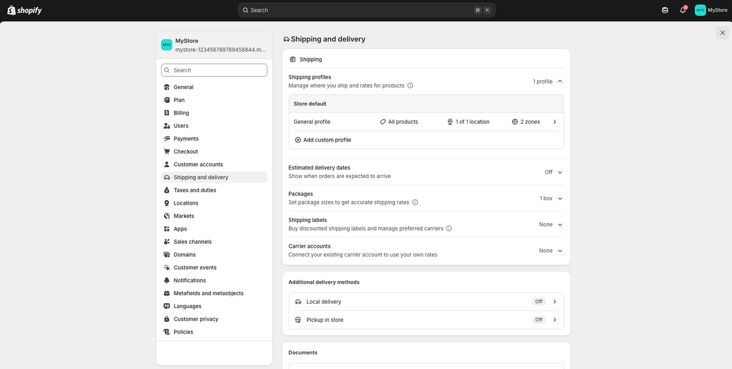Click the Sales channels icon
Viewport: 732px width, 369px height.
[x=167, y=242]
